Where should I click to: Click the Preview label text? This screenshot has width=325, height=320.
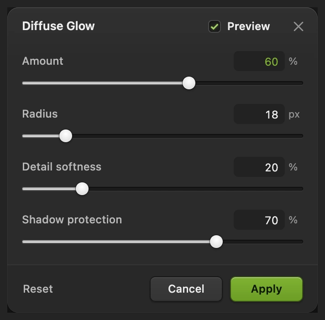click(248, 26)
